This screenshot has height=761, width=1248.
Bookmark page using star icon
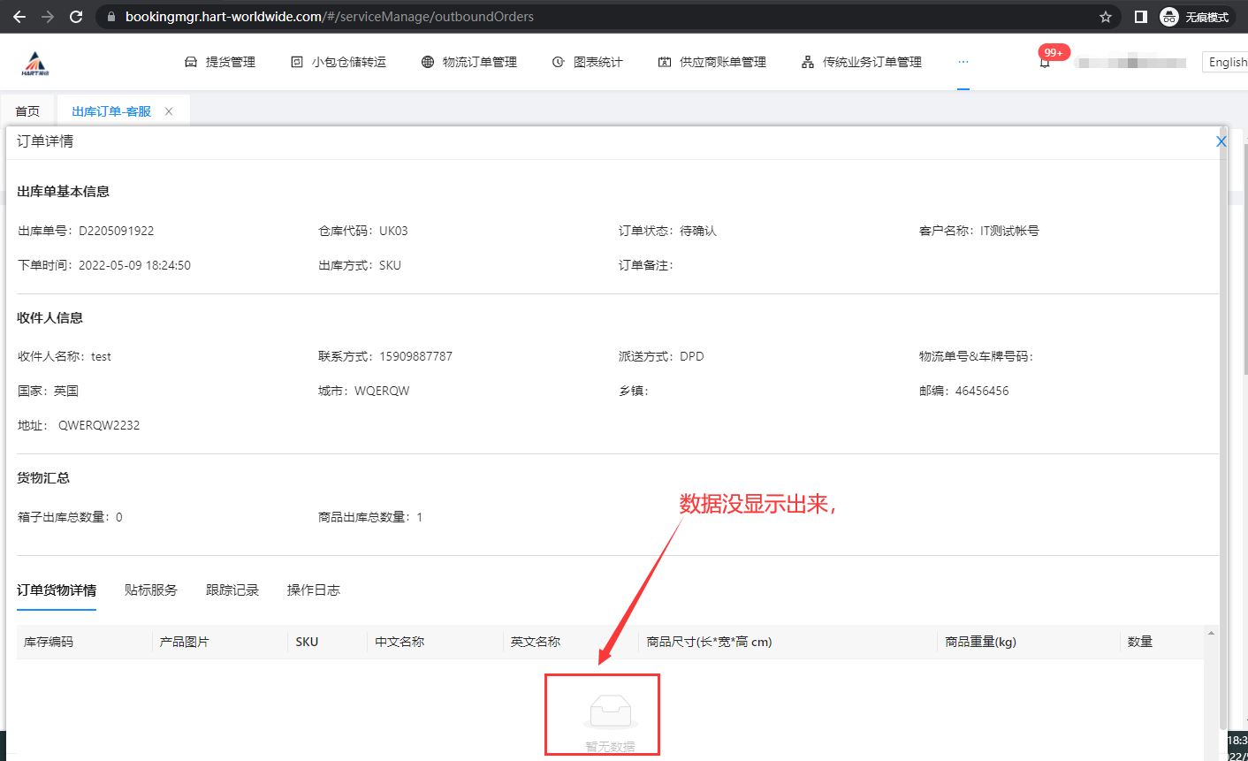pos(1105,17)
